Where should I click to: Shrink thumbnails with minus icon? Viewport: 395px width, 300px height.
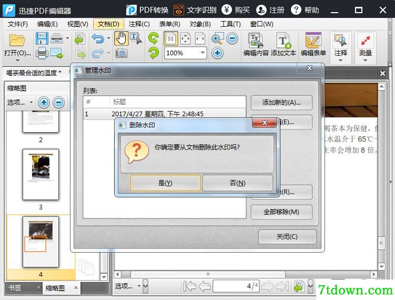(59, 102)
